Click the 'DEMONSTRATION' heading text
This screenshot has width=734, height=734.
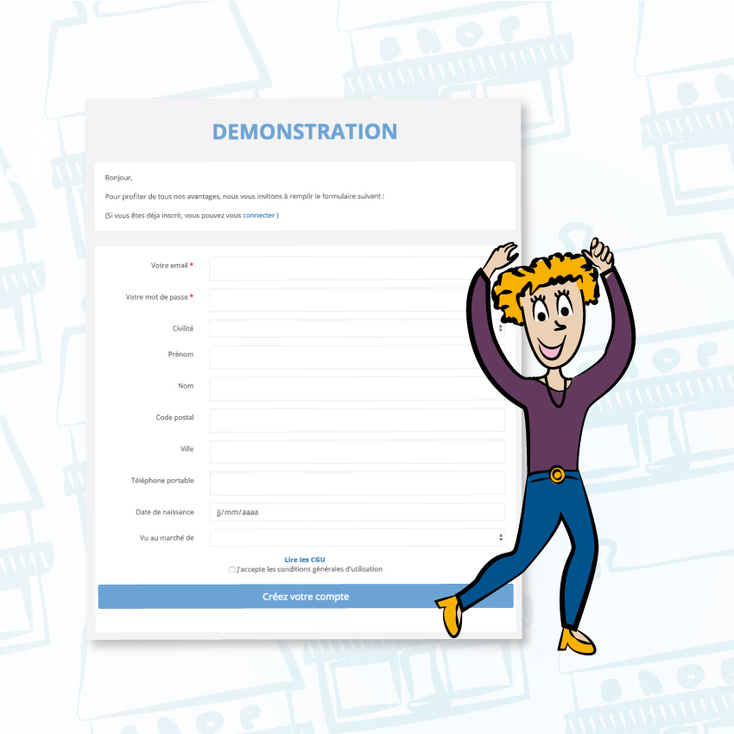point(305,131)
